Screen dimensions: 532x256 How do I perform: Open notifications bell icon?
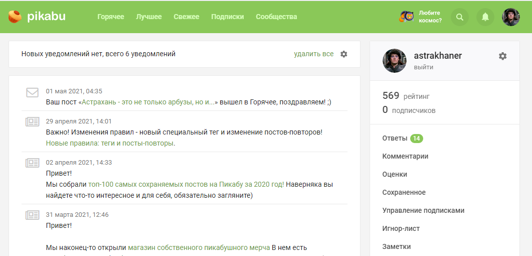click(x=485, y=17)
